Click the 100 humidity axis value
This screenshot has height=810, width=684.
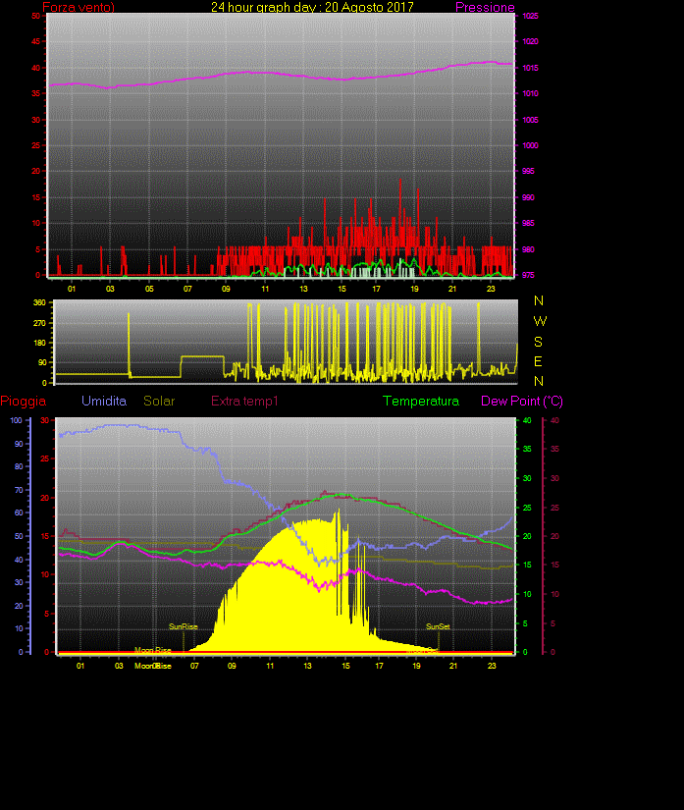tap(17, 420)
